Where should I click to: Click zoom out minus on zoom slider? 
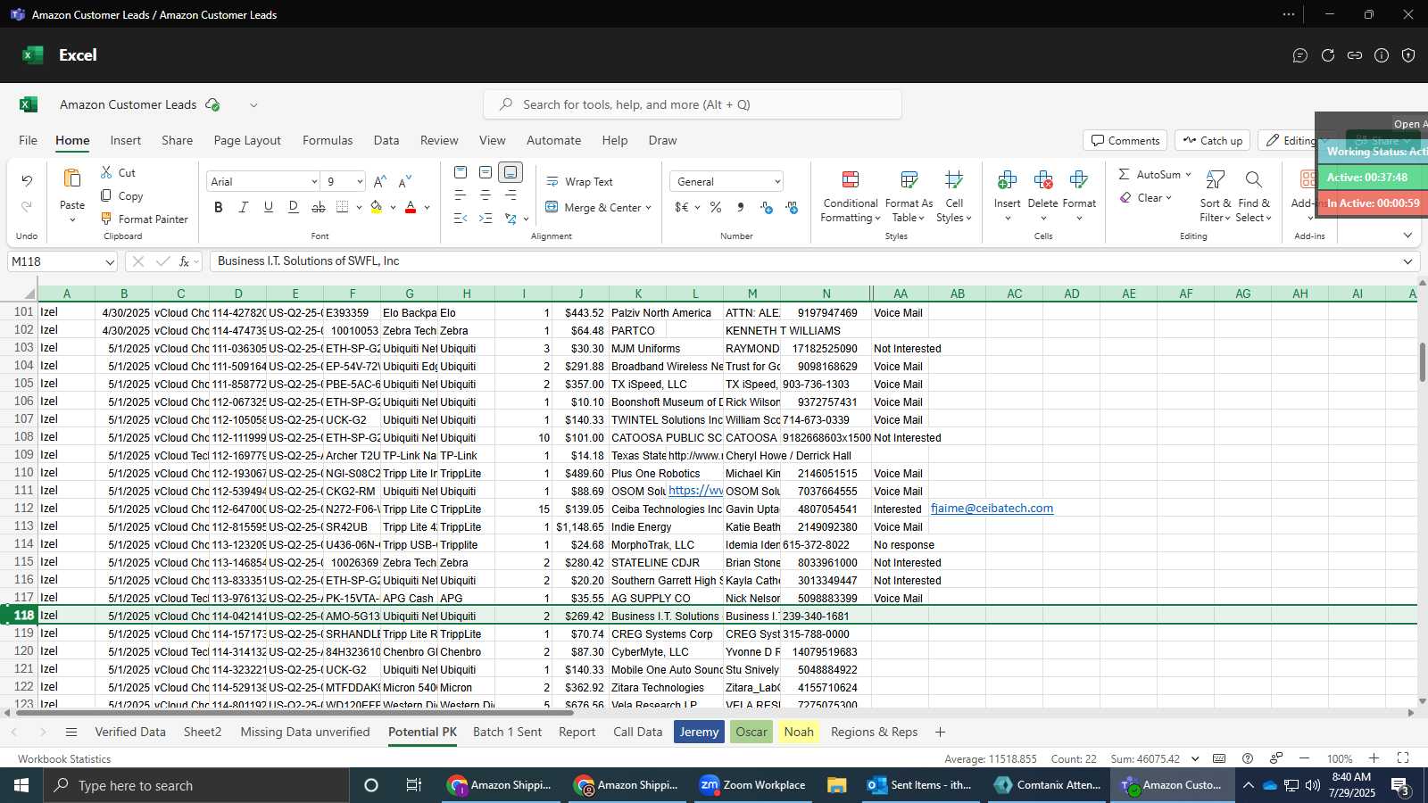click(x=1304, y=758)
